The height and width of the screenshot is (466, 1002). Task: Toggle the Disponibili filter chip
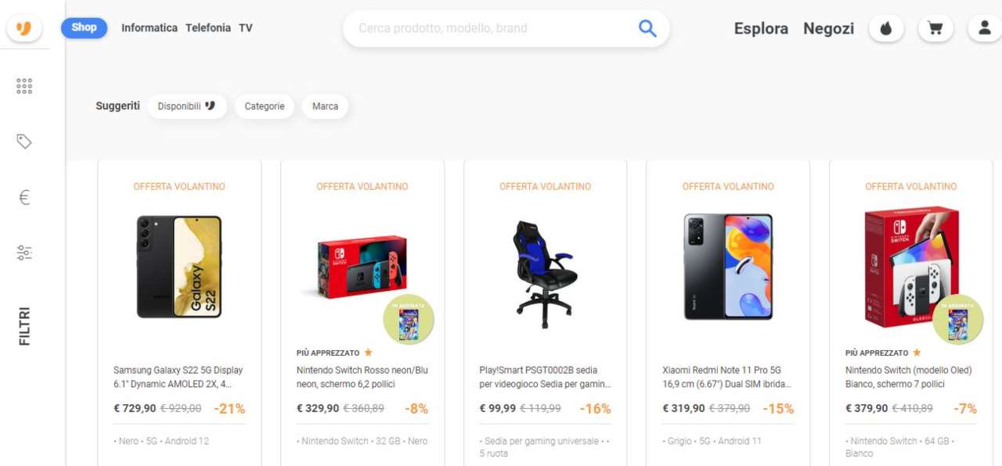(186, 106)
